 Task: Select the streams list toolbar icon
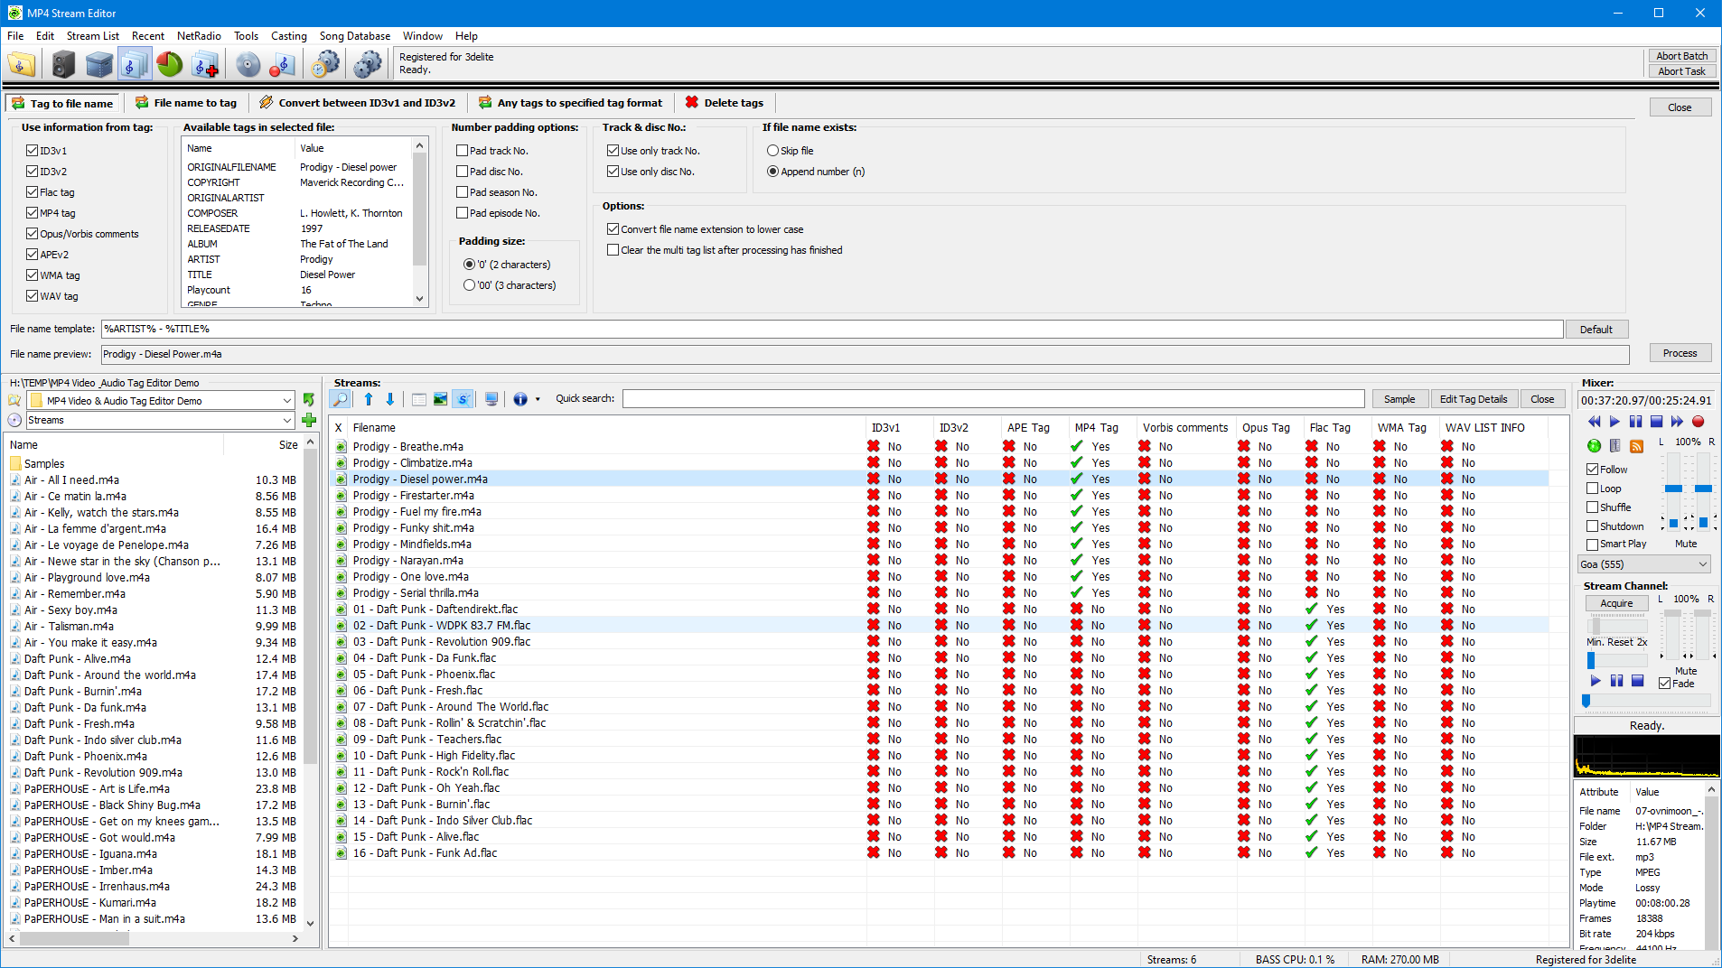135,64
